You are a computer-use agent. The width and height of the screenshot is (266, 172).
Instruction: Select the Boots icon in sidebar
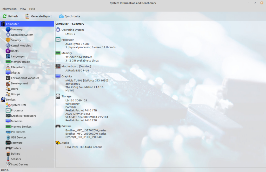[8, 51]
